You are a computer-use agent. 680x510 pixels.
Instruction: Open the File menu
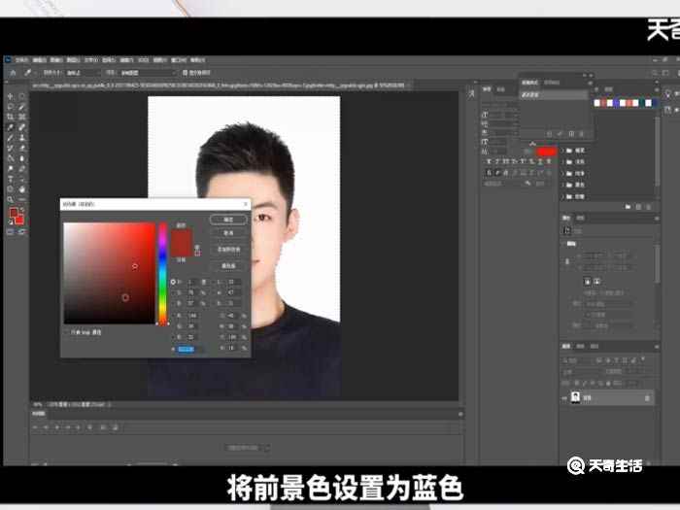[21, 60]
